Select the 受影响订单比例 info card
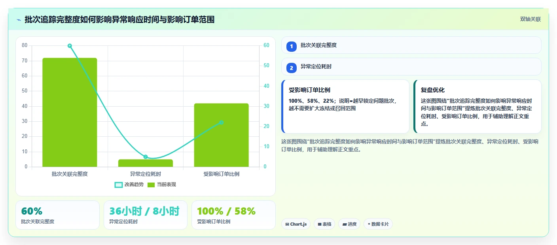 click(345, 107)
